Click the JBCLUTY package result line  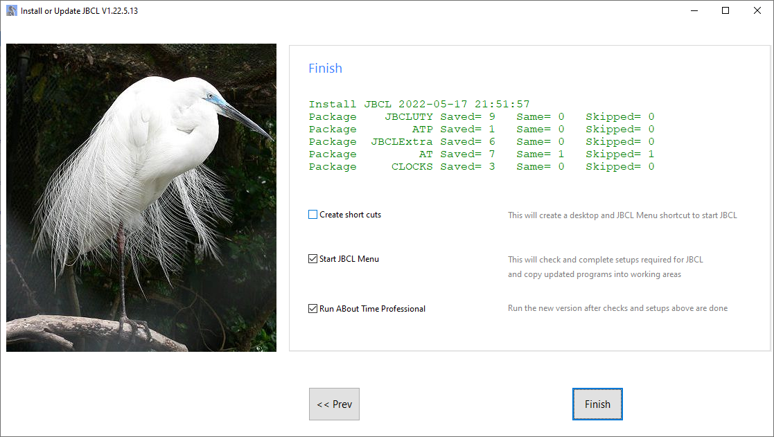coord(481,117)
